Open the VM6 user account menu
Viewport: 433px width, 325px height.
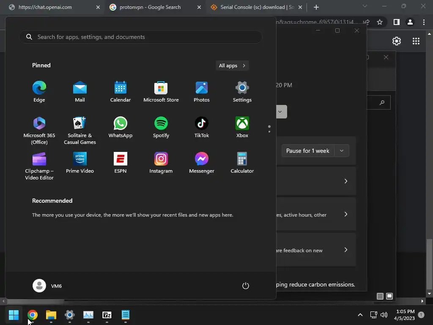pyautogui.click(x=47, y=286)
